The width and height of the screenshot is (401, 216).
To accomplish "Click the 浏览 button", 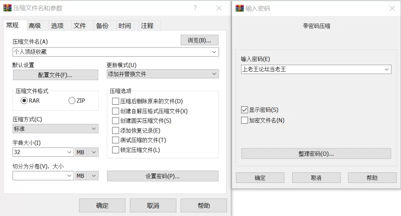I will 199,40.
